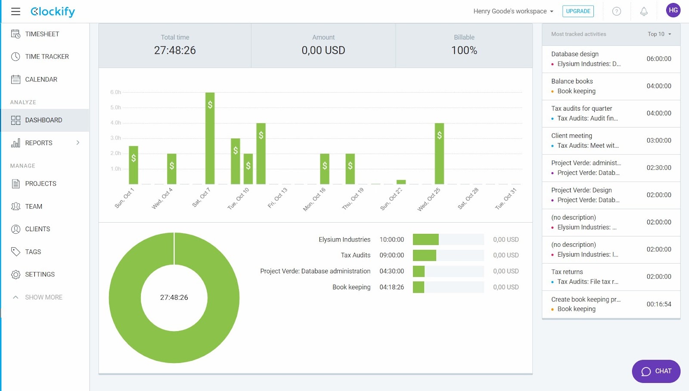Open the Top 10 dropdown

(x=659, y=34)
